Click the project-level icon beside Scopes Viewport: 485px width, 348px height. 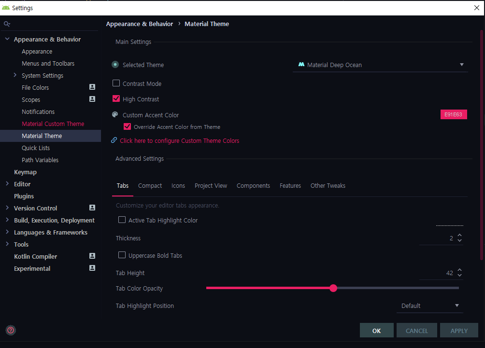[92, 99]
